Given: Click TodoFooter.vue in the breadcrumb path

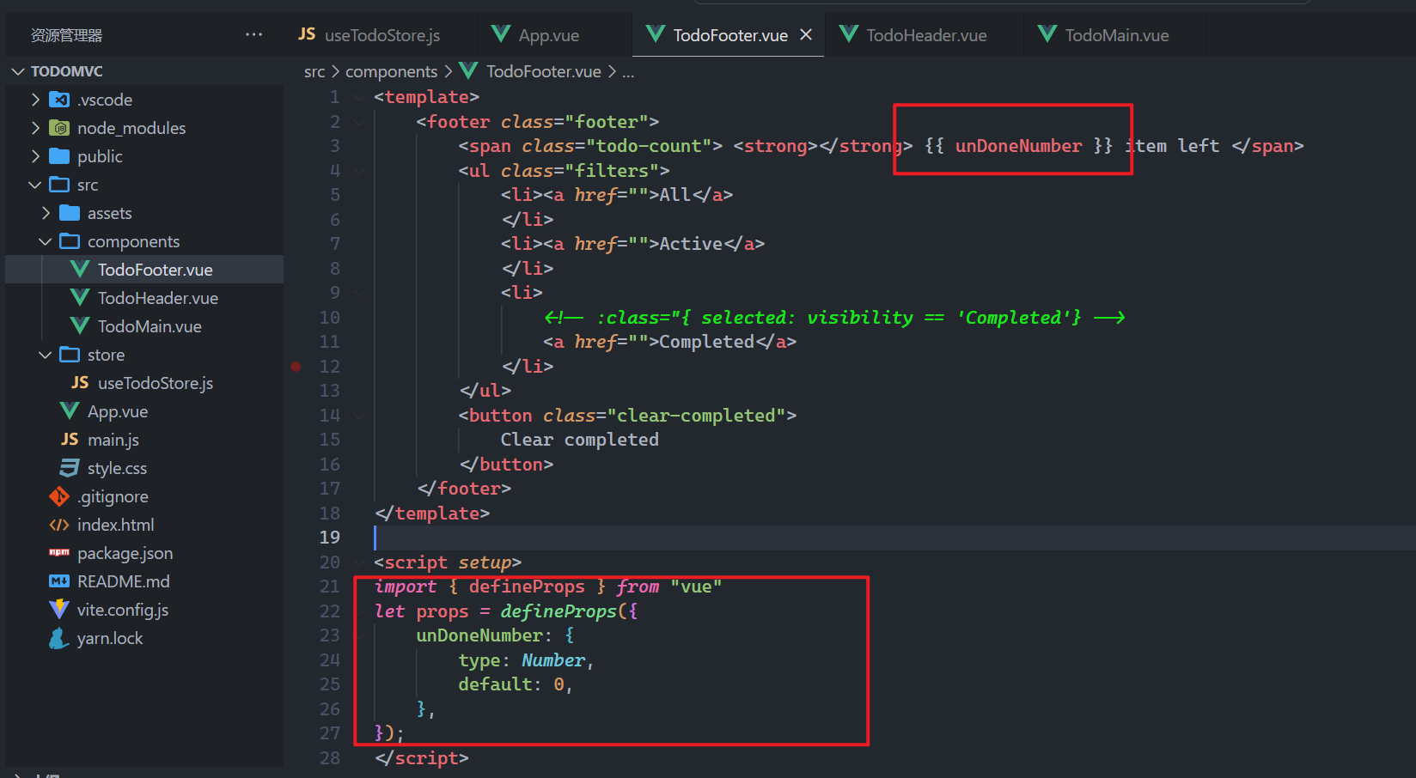Looking at the screenshot, I should click(x=544, y=72).
